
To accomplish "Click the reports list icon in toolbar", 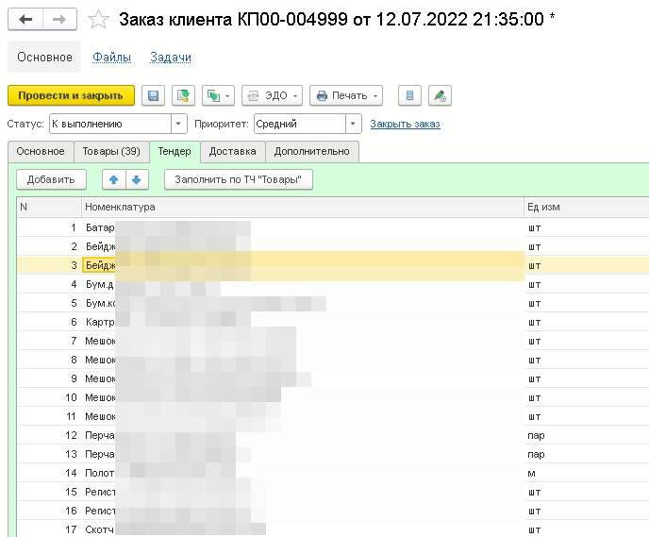I will [x=409, y=95].
